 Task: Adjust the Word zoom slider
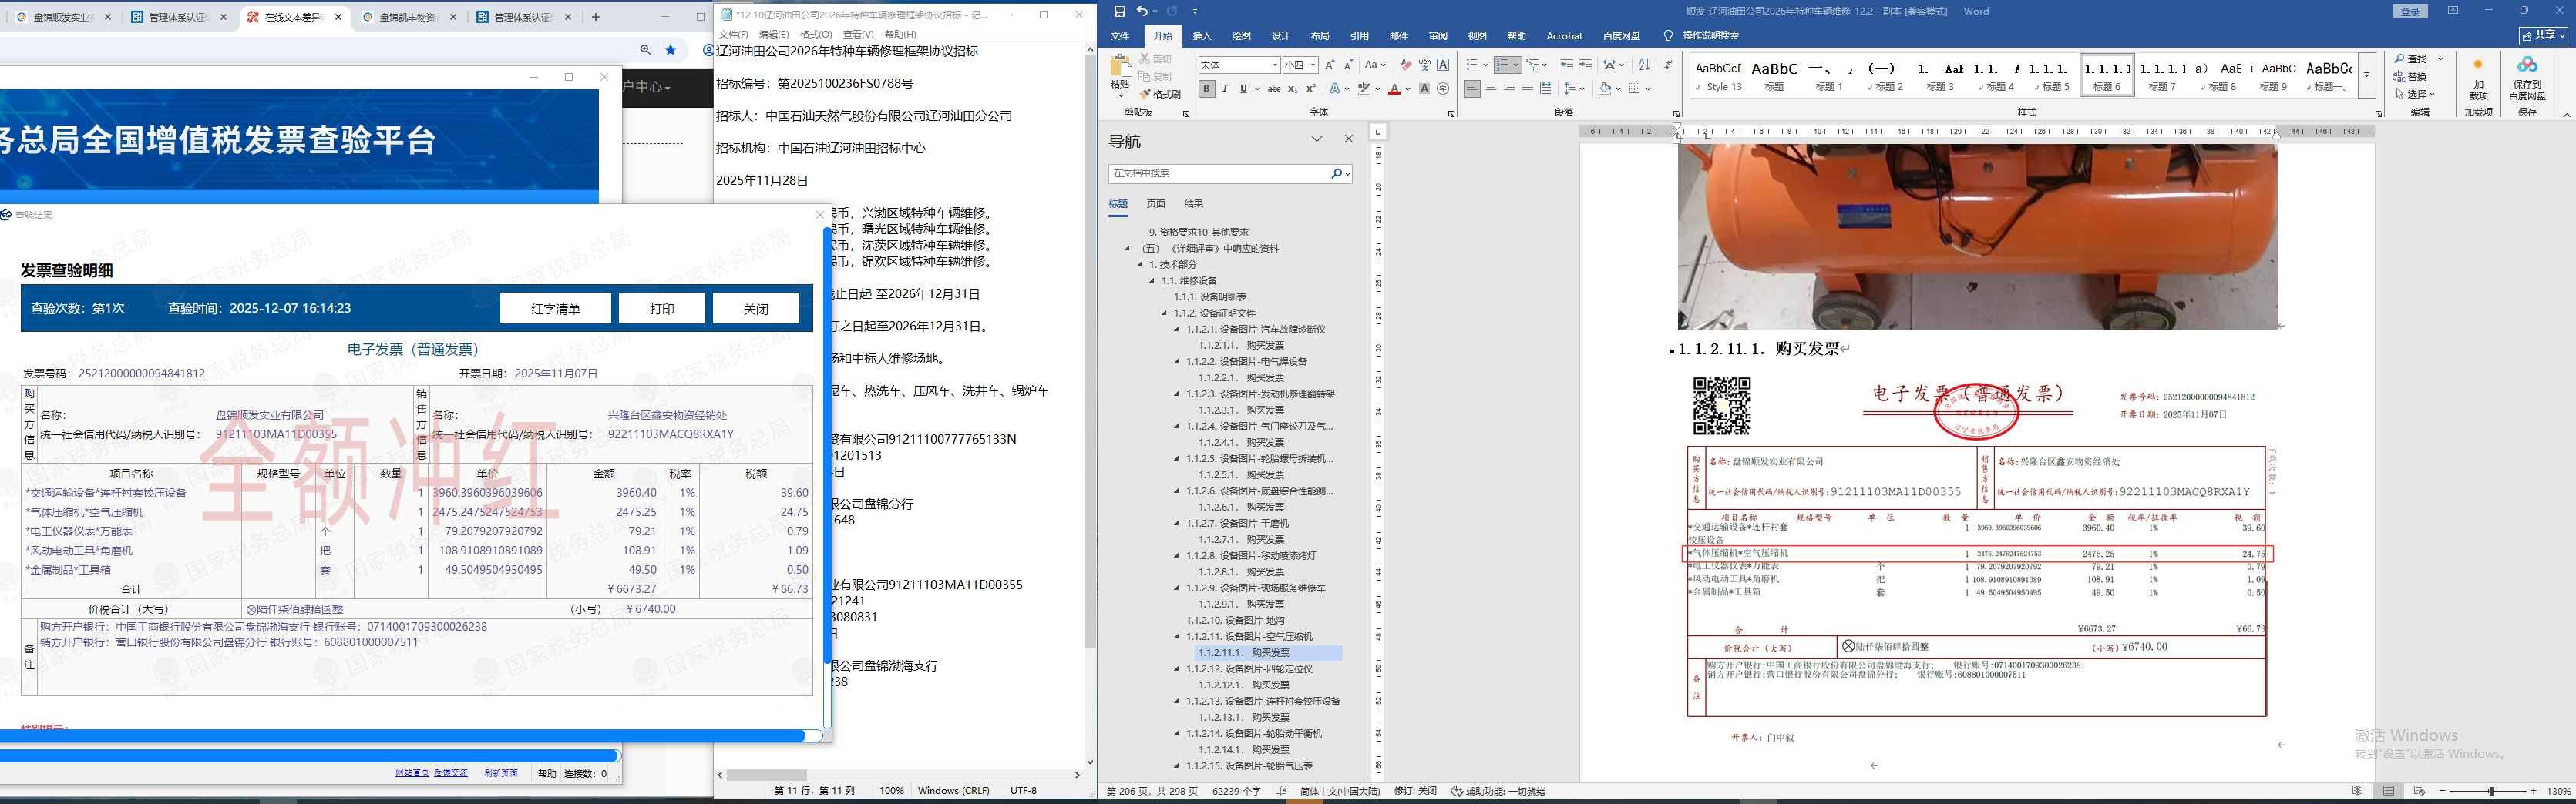[2491, 791]
